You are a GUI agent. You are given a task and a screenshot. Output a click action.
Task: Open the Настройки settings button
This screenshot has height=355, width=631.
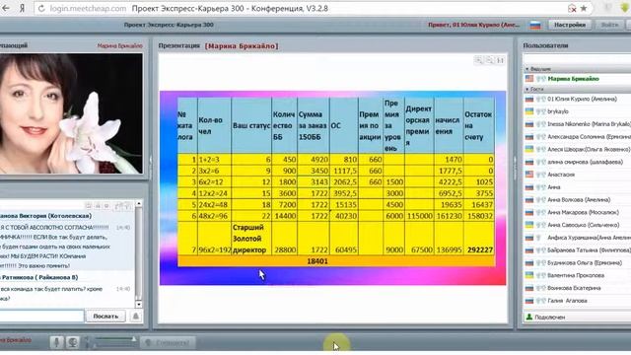click(570, 25)
